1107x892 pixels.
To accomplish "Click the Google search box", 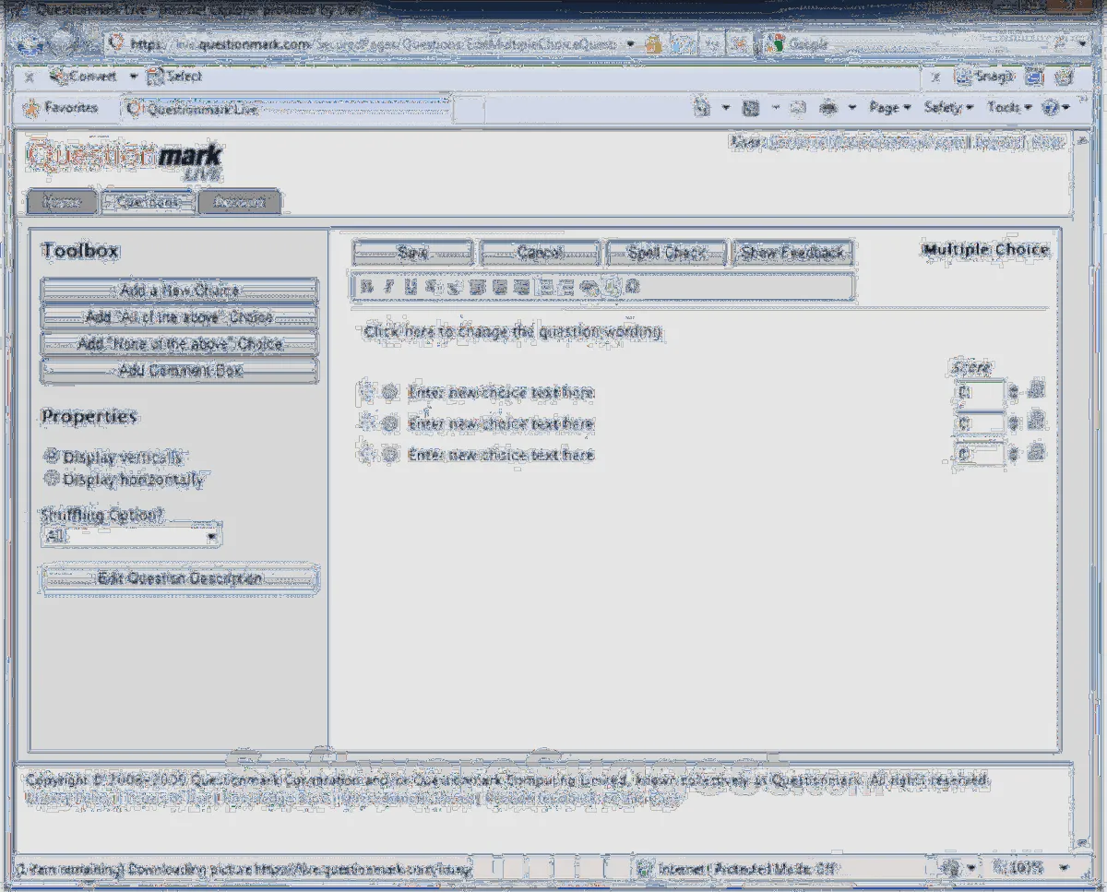I will click(913, 44).
